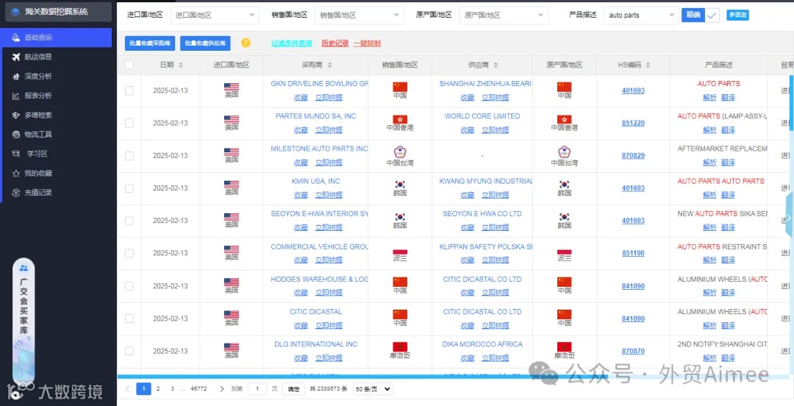Open the 原产国/地区 dropdown
This screenshot has height=406, width=794.
point(504,15)
